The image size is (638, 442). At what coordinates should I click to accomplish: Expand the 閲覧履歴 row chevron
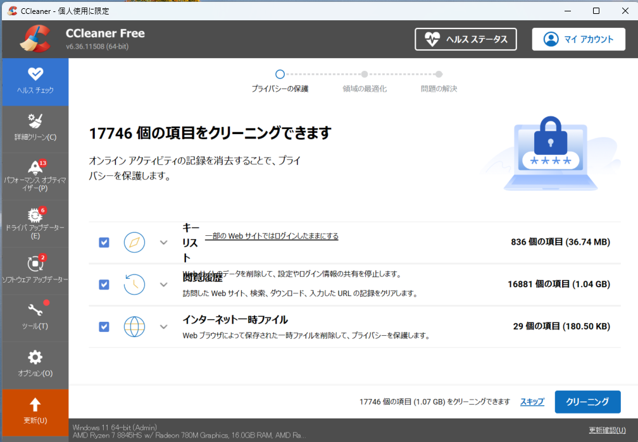click(163, 285)
